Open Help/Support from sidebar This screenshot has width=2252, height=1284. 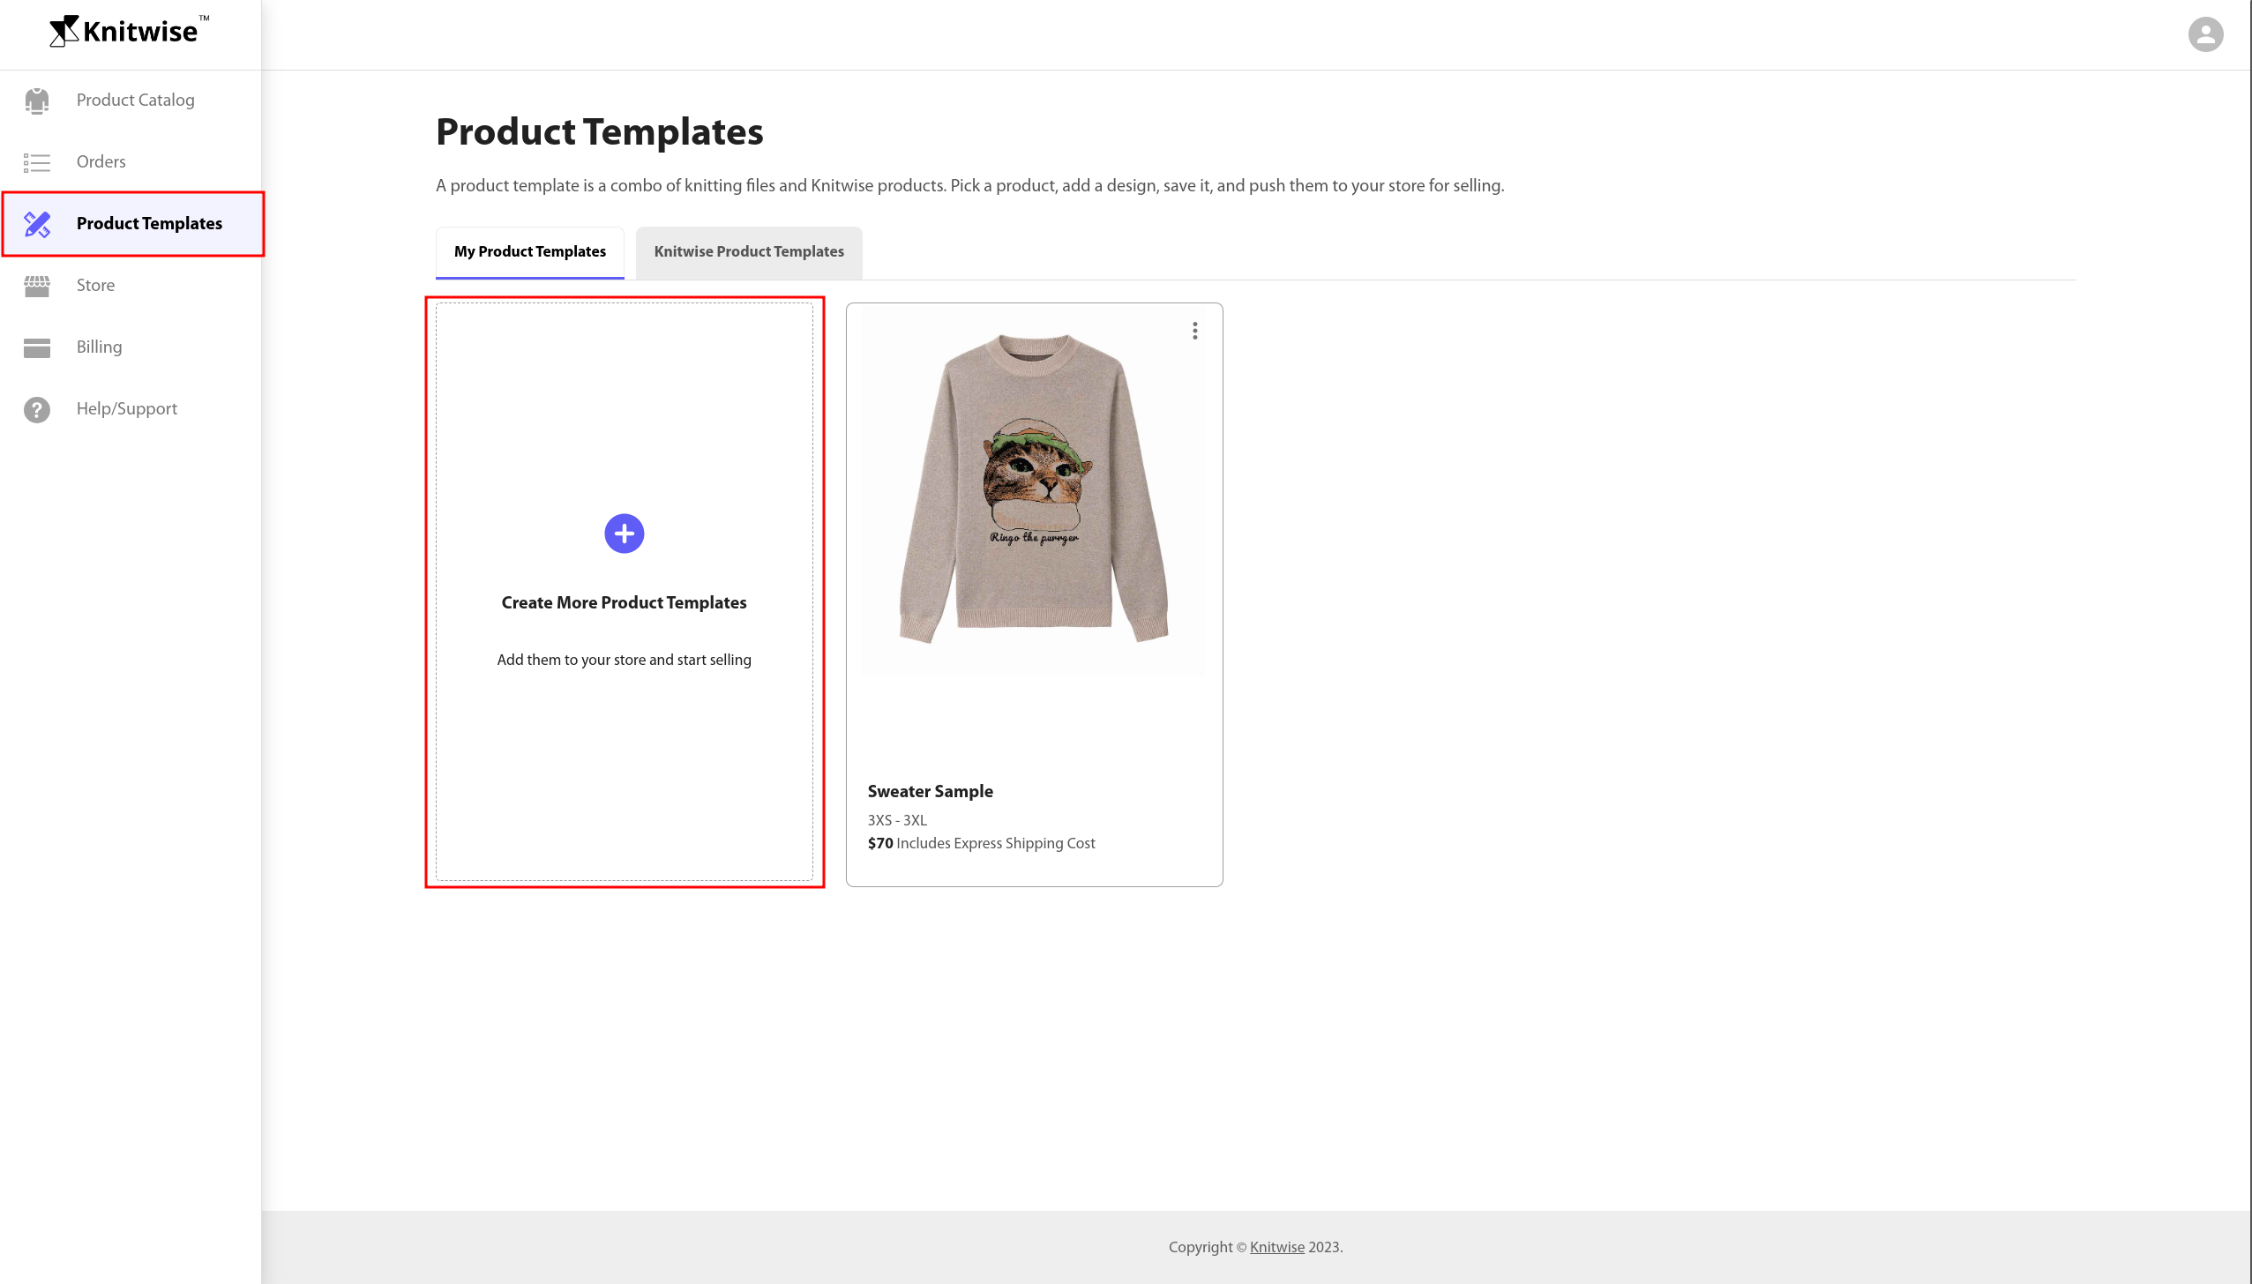coord(126,408)
